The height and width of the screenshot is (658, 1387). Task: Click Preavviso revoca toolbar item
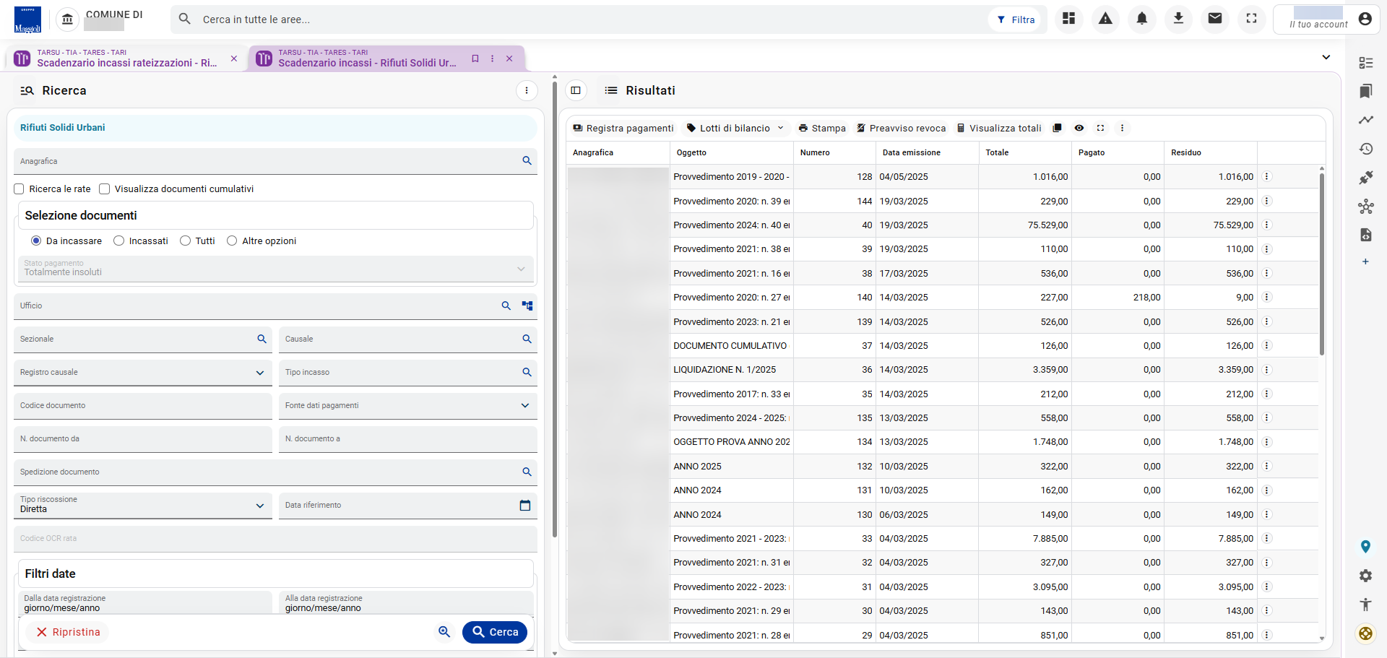[x=901, y=128]
